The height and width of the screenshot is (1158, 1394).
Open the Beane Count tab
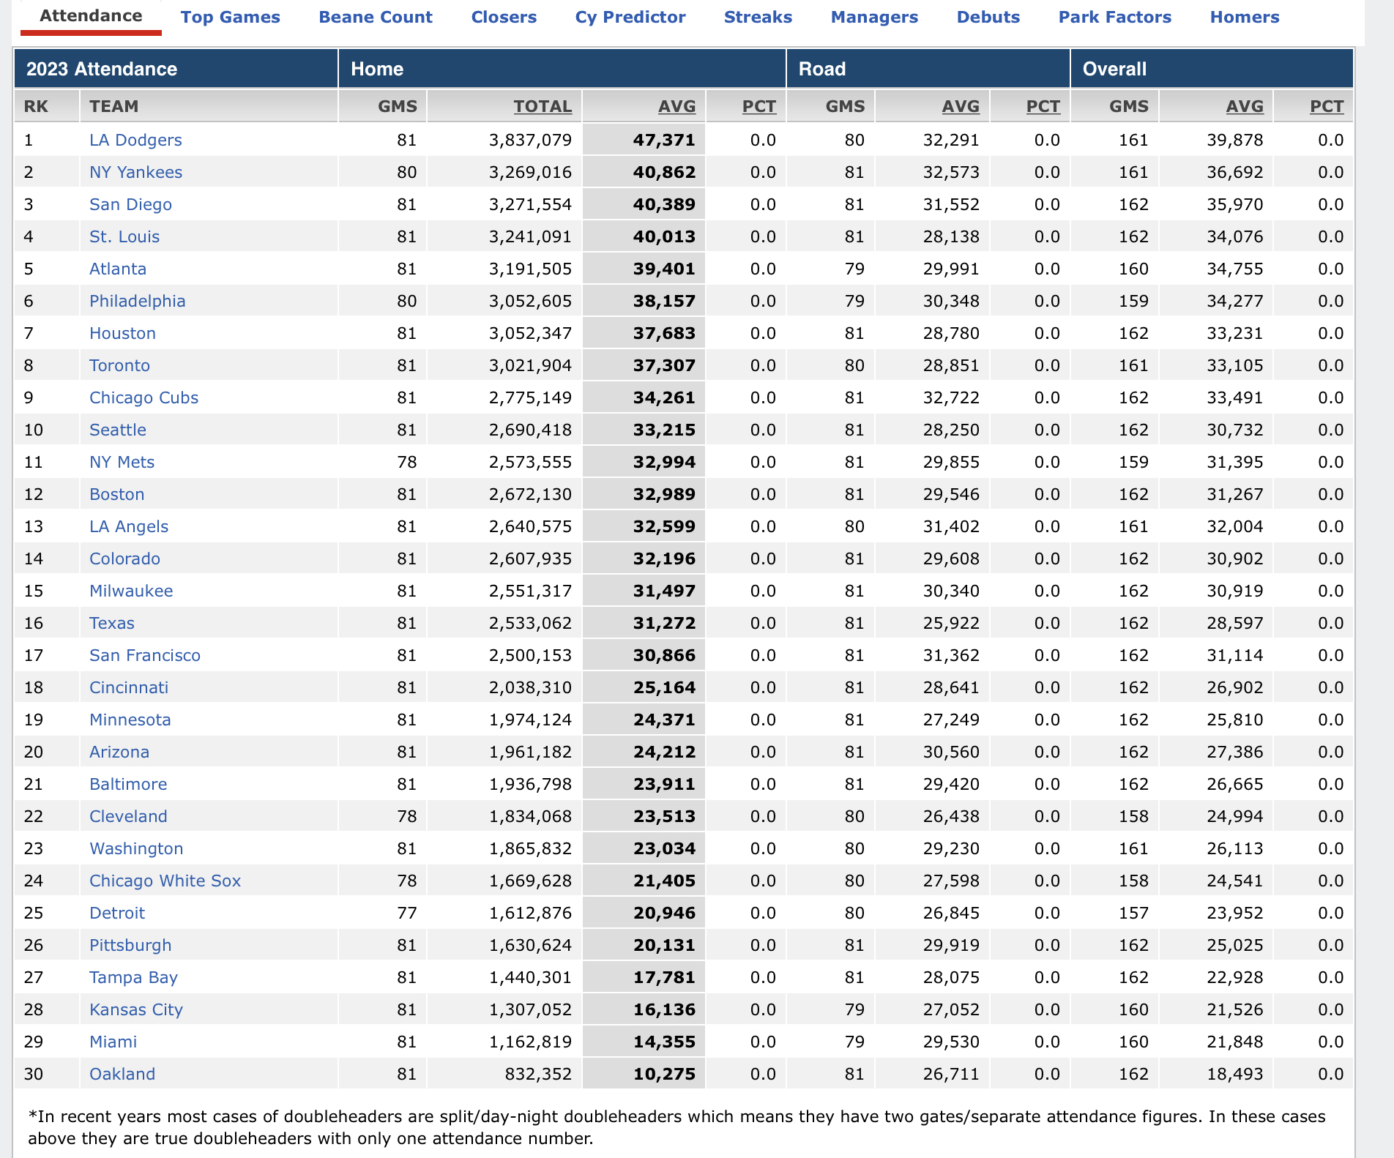tap(376, 17)
